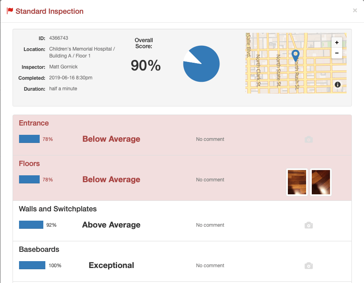The image size is (364, 283).
Task: Click the overall score pie chart
Action: [201, 64]
